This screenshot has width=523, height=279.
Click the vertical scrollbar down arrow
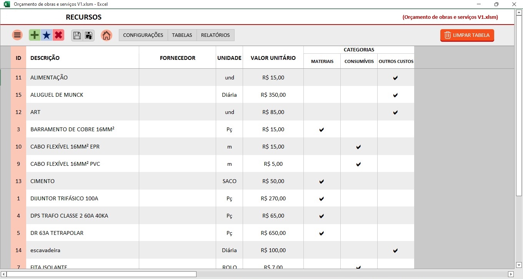pos(519,265)
